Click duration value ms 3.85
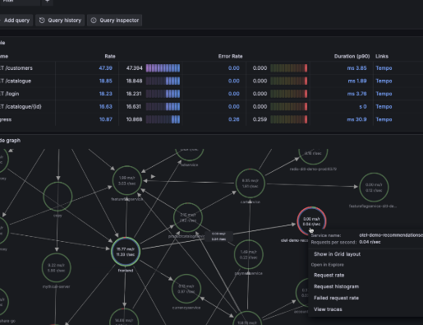423x325 pixels. 356,68
